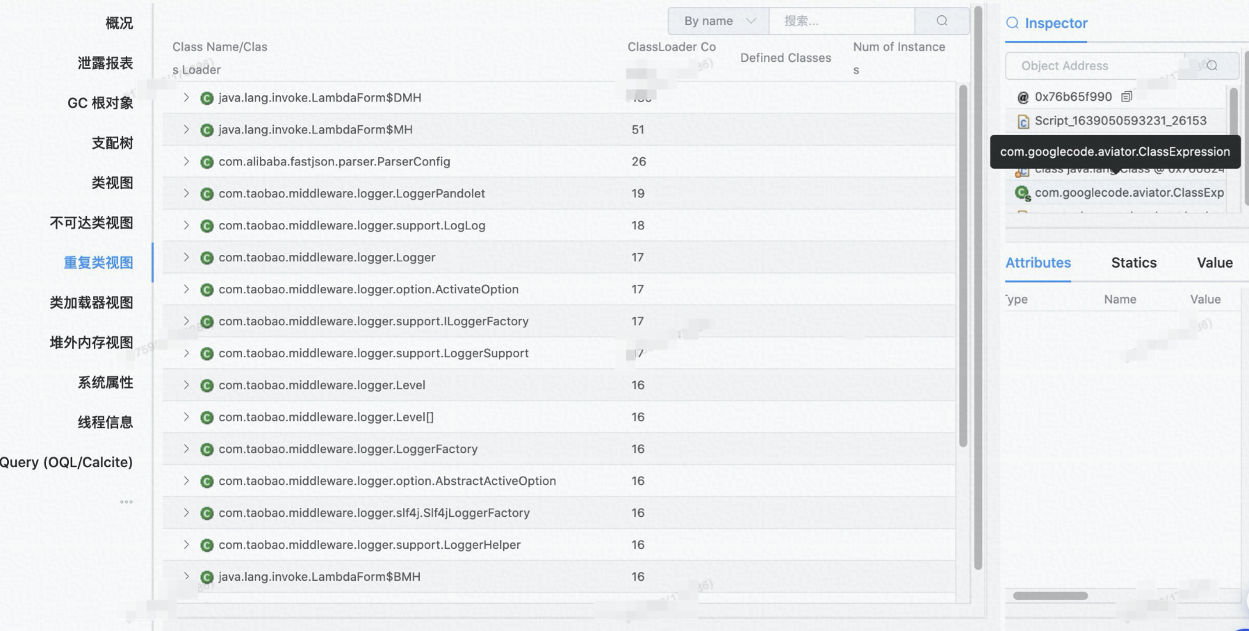Viewport: 1249px width, 631px height.
Task: Switch to the Statics tab
Action: coord(1133,263)
